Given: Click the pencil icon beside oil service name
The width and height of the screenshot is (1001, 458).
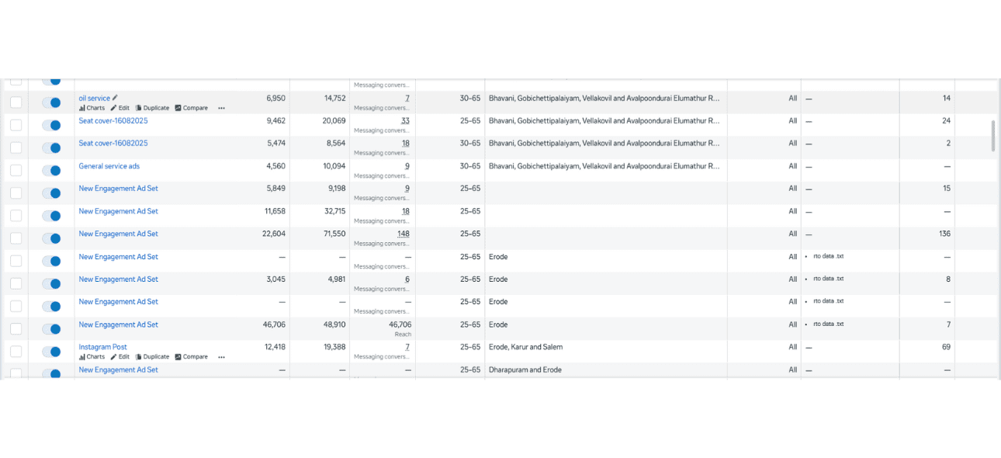Looking at the screenshot, I should click(116, 98).
